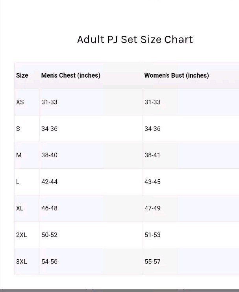Click women's bust value 43-45

pyautogui.click(x=152, y=182)
